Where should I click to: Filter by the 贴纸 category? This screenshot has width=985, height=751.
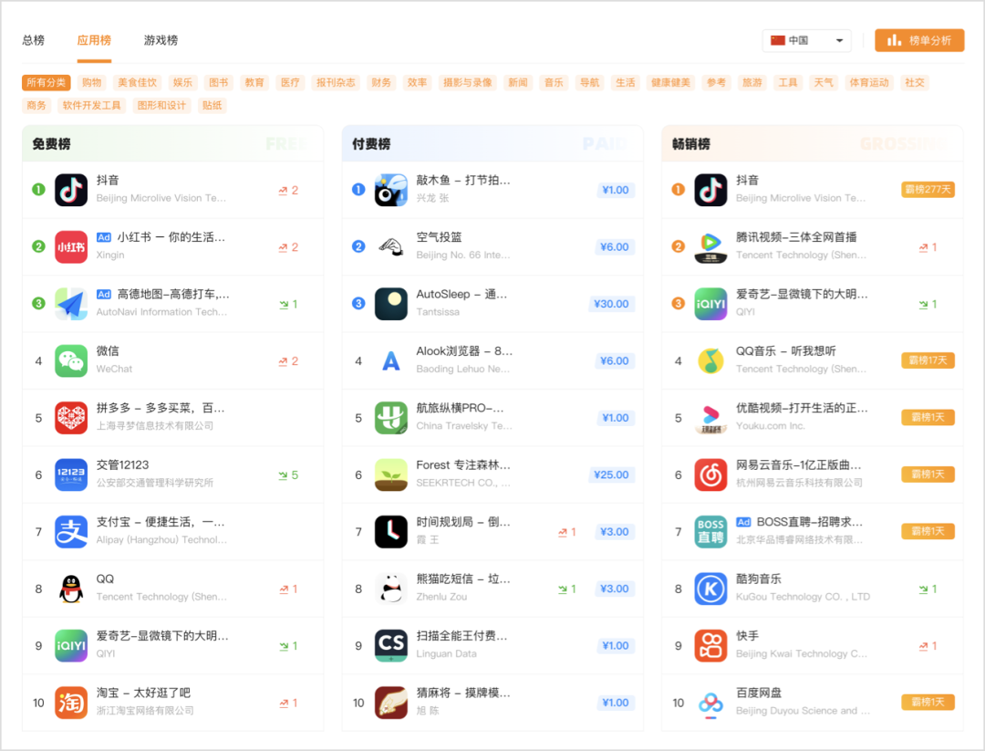(x=213, y=105)
